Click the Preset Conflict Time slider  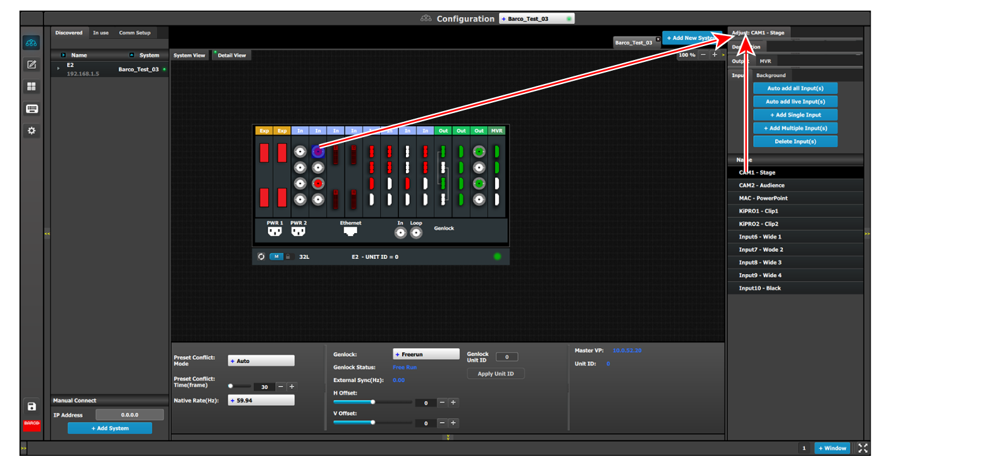point(240,386)
